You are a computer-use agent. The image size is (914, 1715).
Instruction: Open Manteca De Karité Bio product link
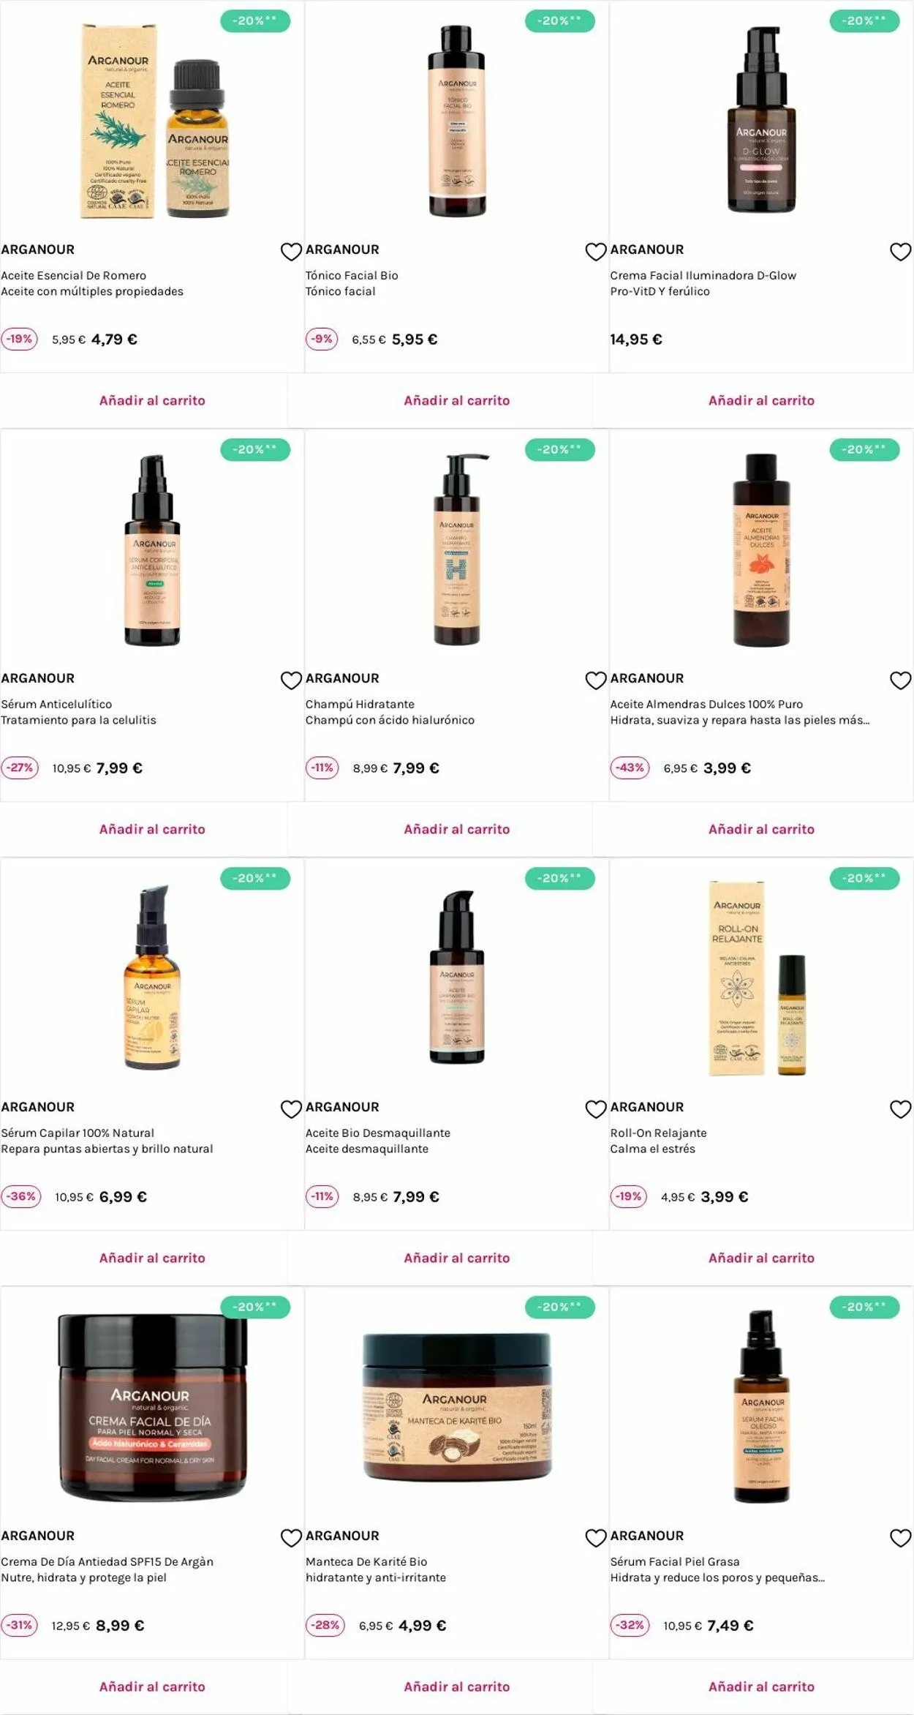366,1561
